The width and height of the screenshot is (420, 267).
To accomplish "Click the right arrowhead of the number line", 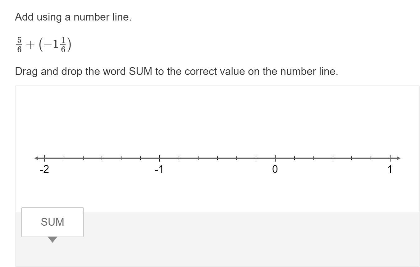I will click(x=399, y=158).
